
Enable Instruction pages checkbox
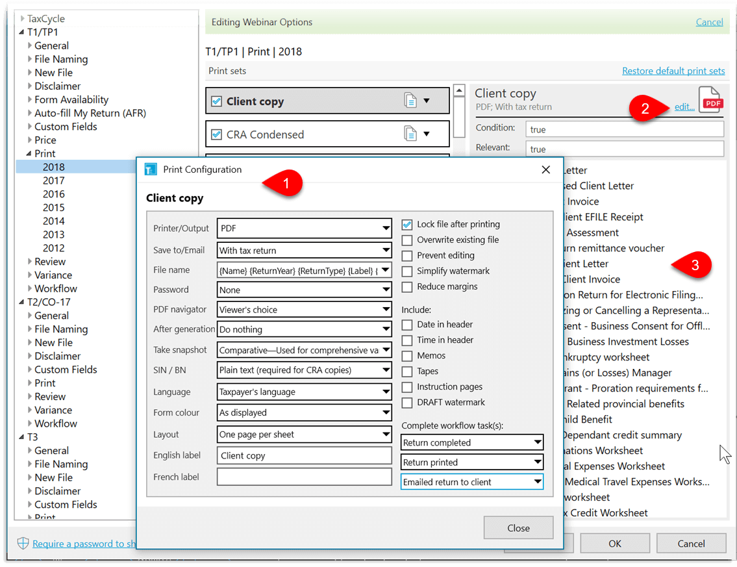[407, 387]
